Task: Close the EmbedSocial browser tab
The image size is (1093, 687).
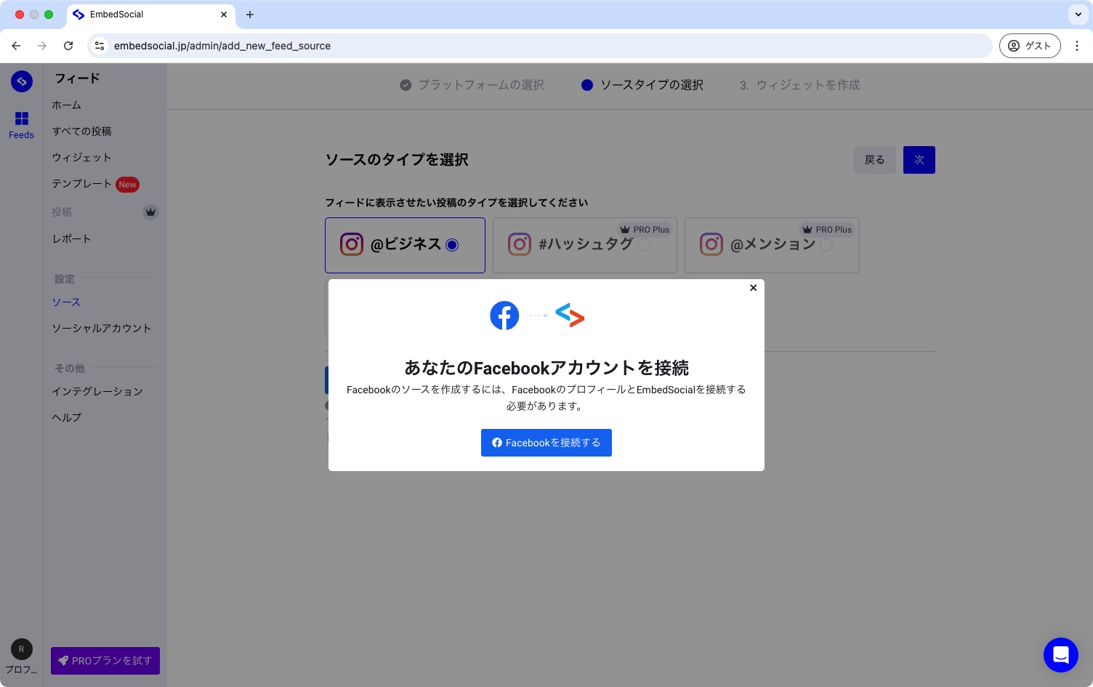Action: (224, 15)
